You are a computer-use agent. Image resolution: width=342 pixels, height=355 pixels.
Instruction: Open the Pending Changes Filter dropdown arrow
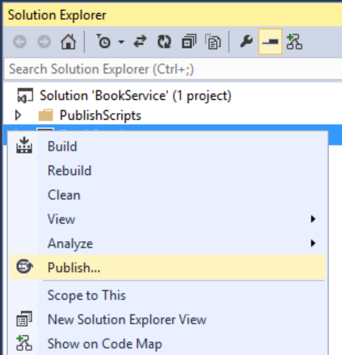pos(121,42)
